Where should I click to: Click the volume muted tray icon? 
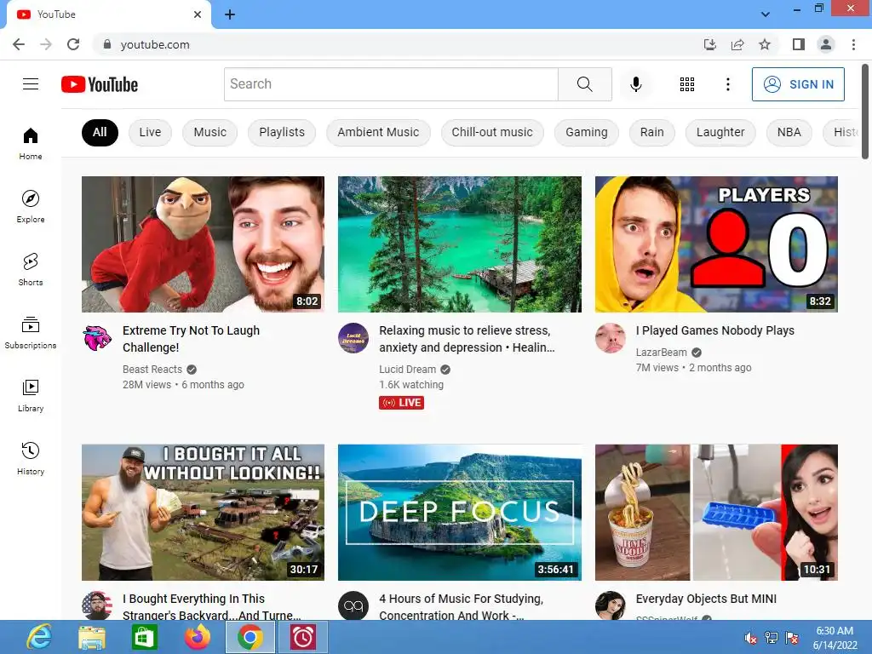751,638
